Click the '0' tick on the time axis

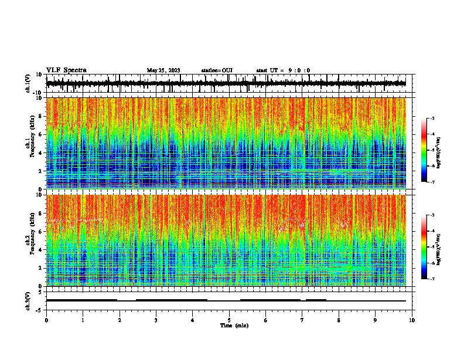[x=46, y=320]
